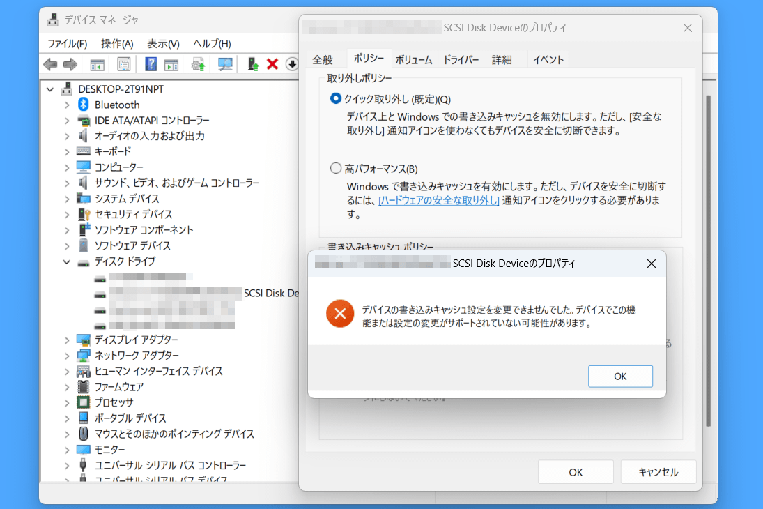Go forward using the toolbar's right arrow
The image size is (763, 509).
(x=70, y=64)
